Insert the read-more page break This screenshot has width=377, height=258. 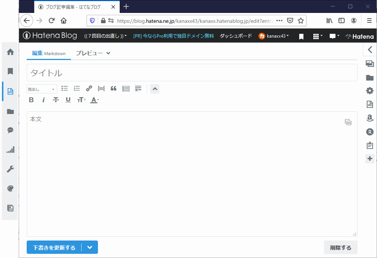pos(101,89)
